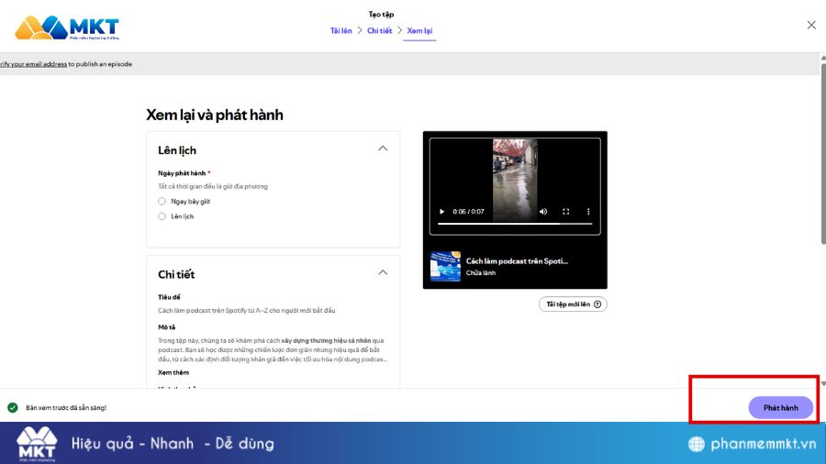Click the green checkmark preview-ready icon
This screenshot has width=826, height=464.
click(x=13, y=407)
